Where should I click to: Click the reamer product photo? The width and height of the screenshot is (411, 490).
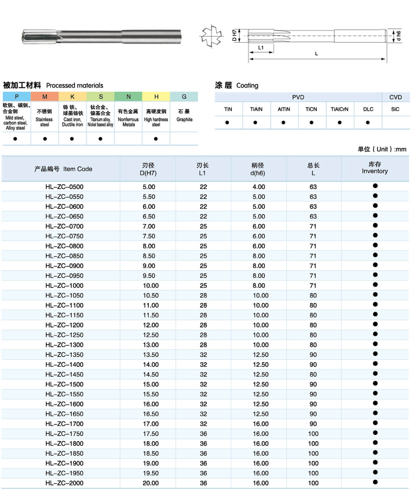click(101, 36)
